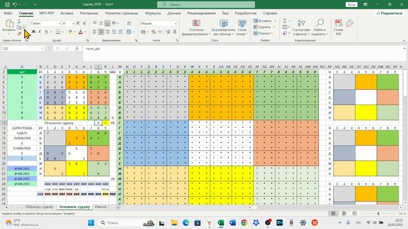Open the font size dropdown

coord(73,24)
